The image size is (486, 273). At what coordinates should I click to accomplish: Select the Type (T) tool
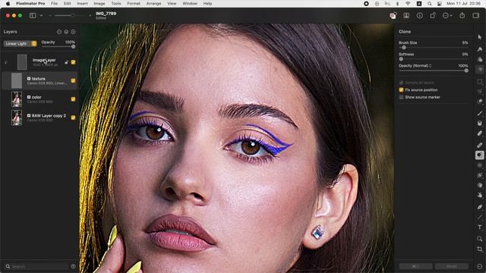480,227
